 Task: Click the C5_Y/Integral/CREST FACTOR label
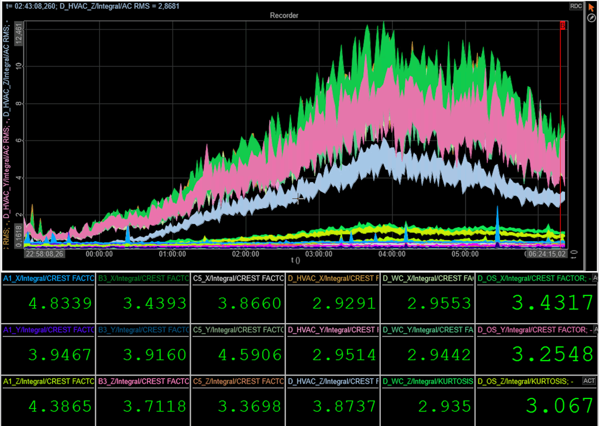click(238, 329)
